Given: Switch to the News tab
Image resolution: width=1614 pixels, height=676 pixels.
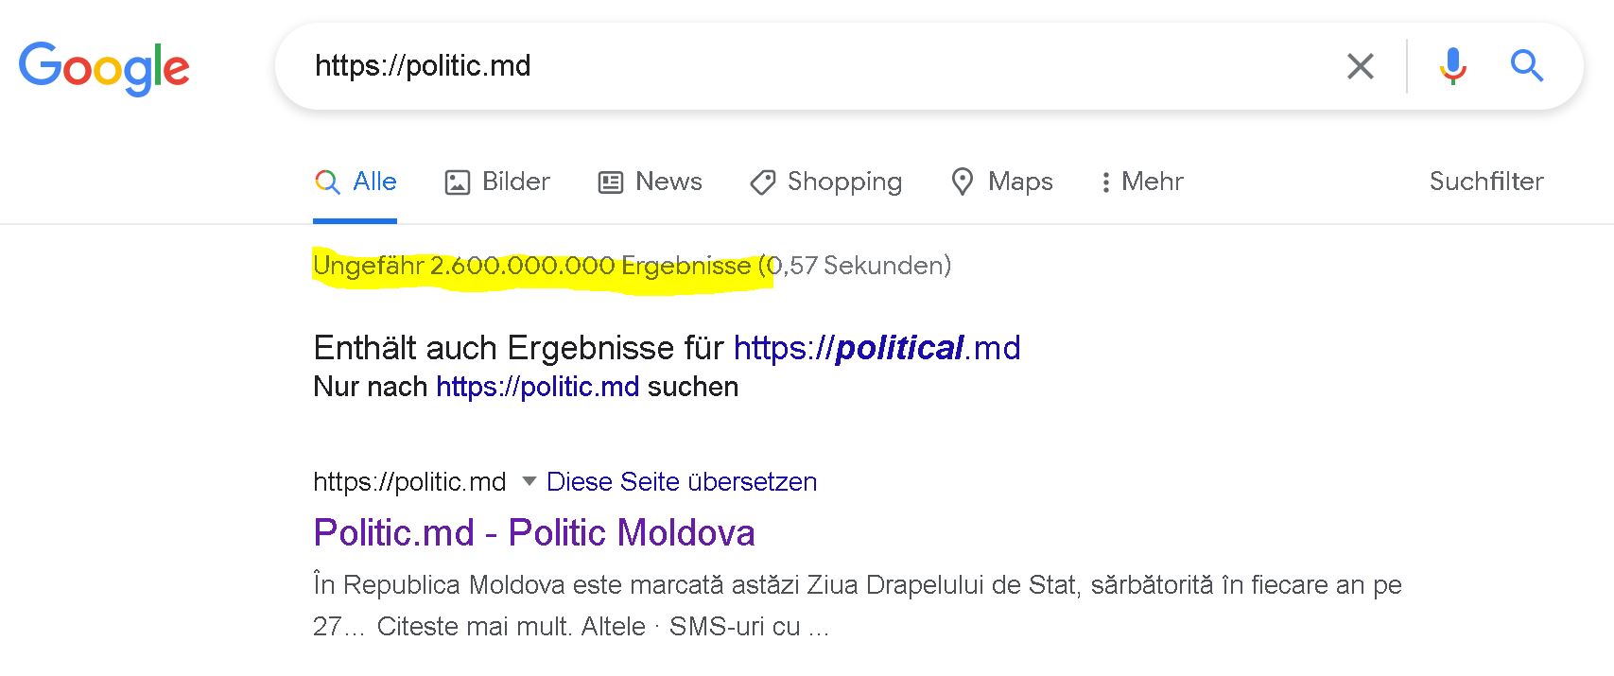Looking at the screenshot, I should tap(668, 182).
